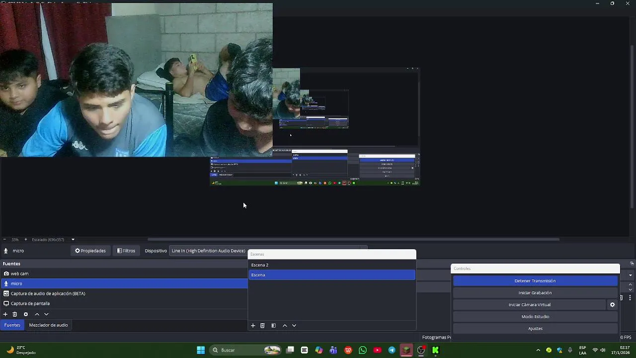Screen dimensions: 636x358
Task: Switch to Minecraft taskbar icon
Action: click(406, 350)
